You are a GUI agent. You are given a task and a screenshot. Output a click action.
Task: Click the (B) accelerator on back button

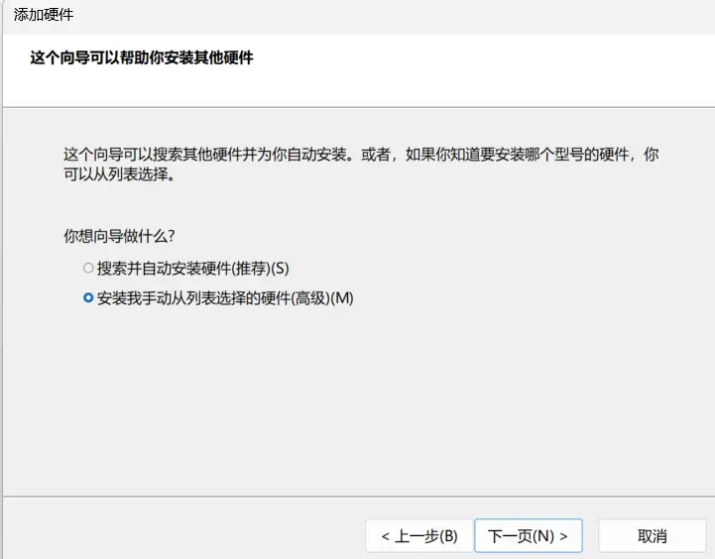click(x=447, y=536)
